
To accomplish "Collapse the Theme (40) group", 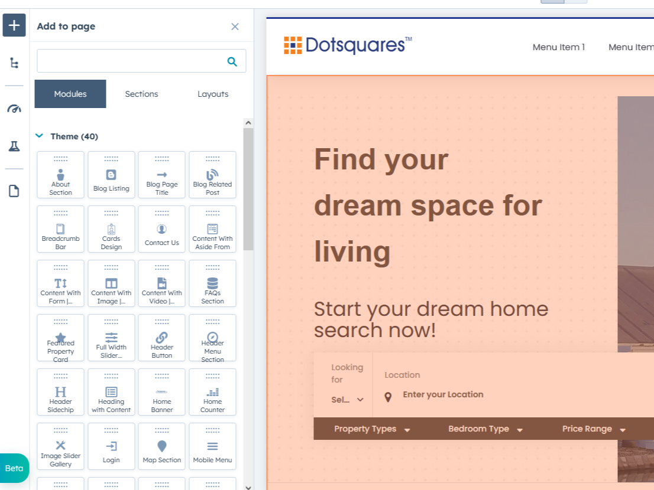I will pyautogui.click(x=39, y=136).
